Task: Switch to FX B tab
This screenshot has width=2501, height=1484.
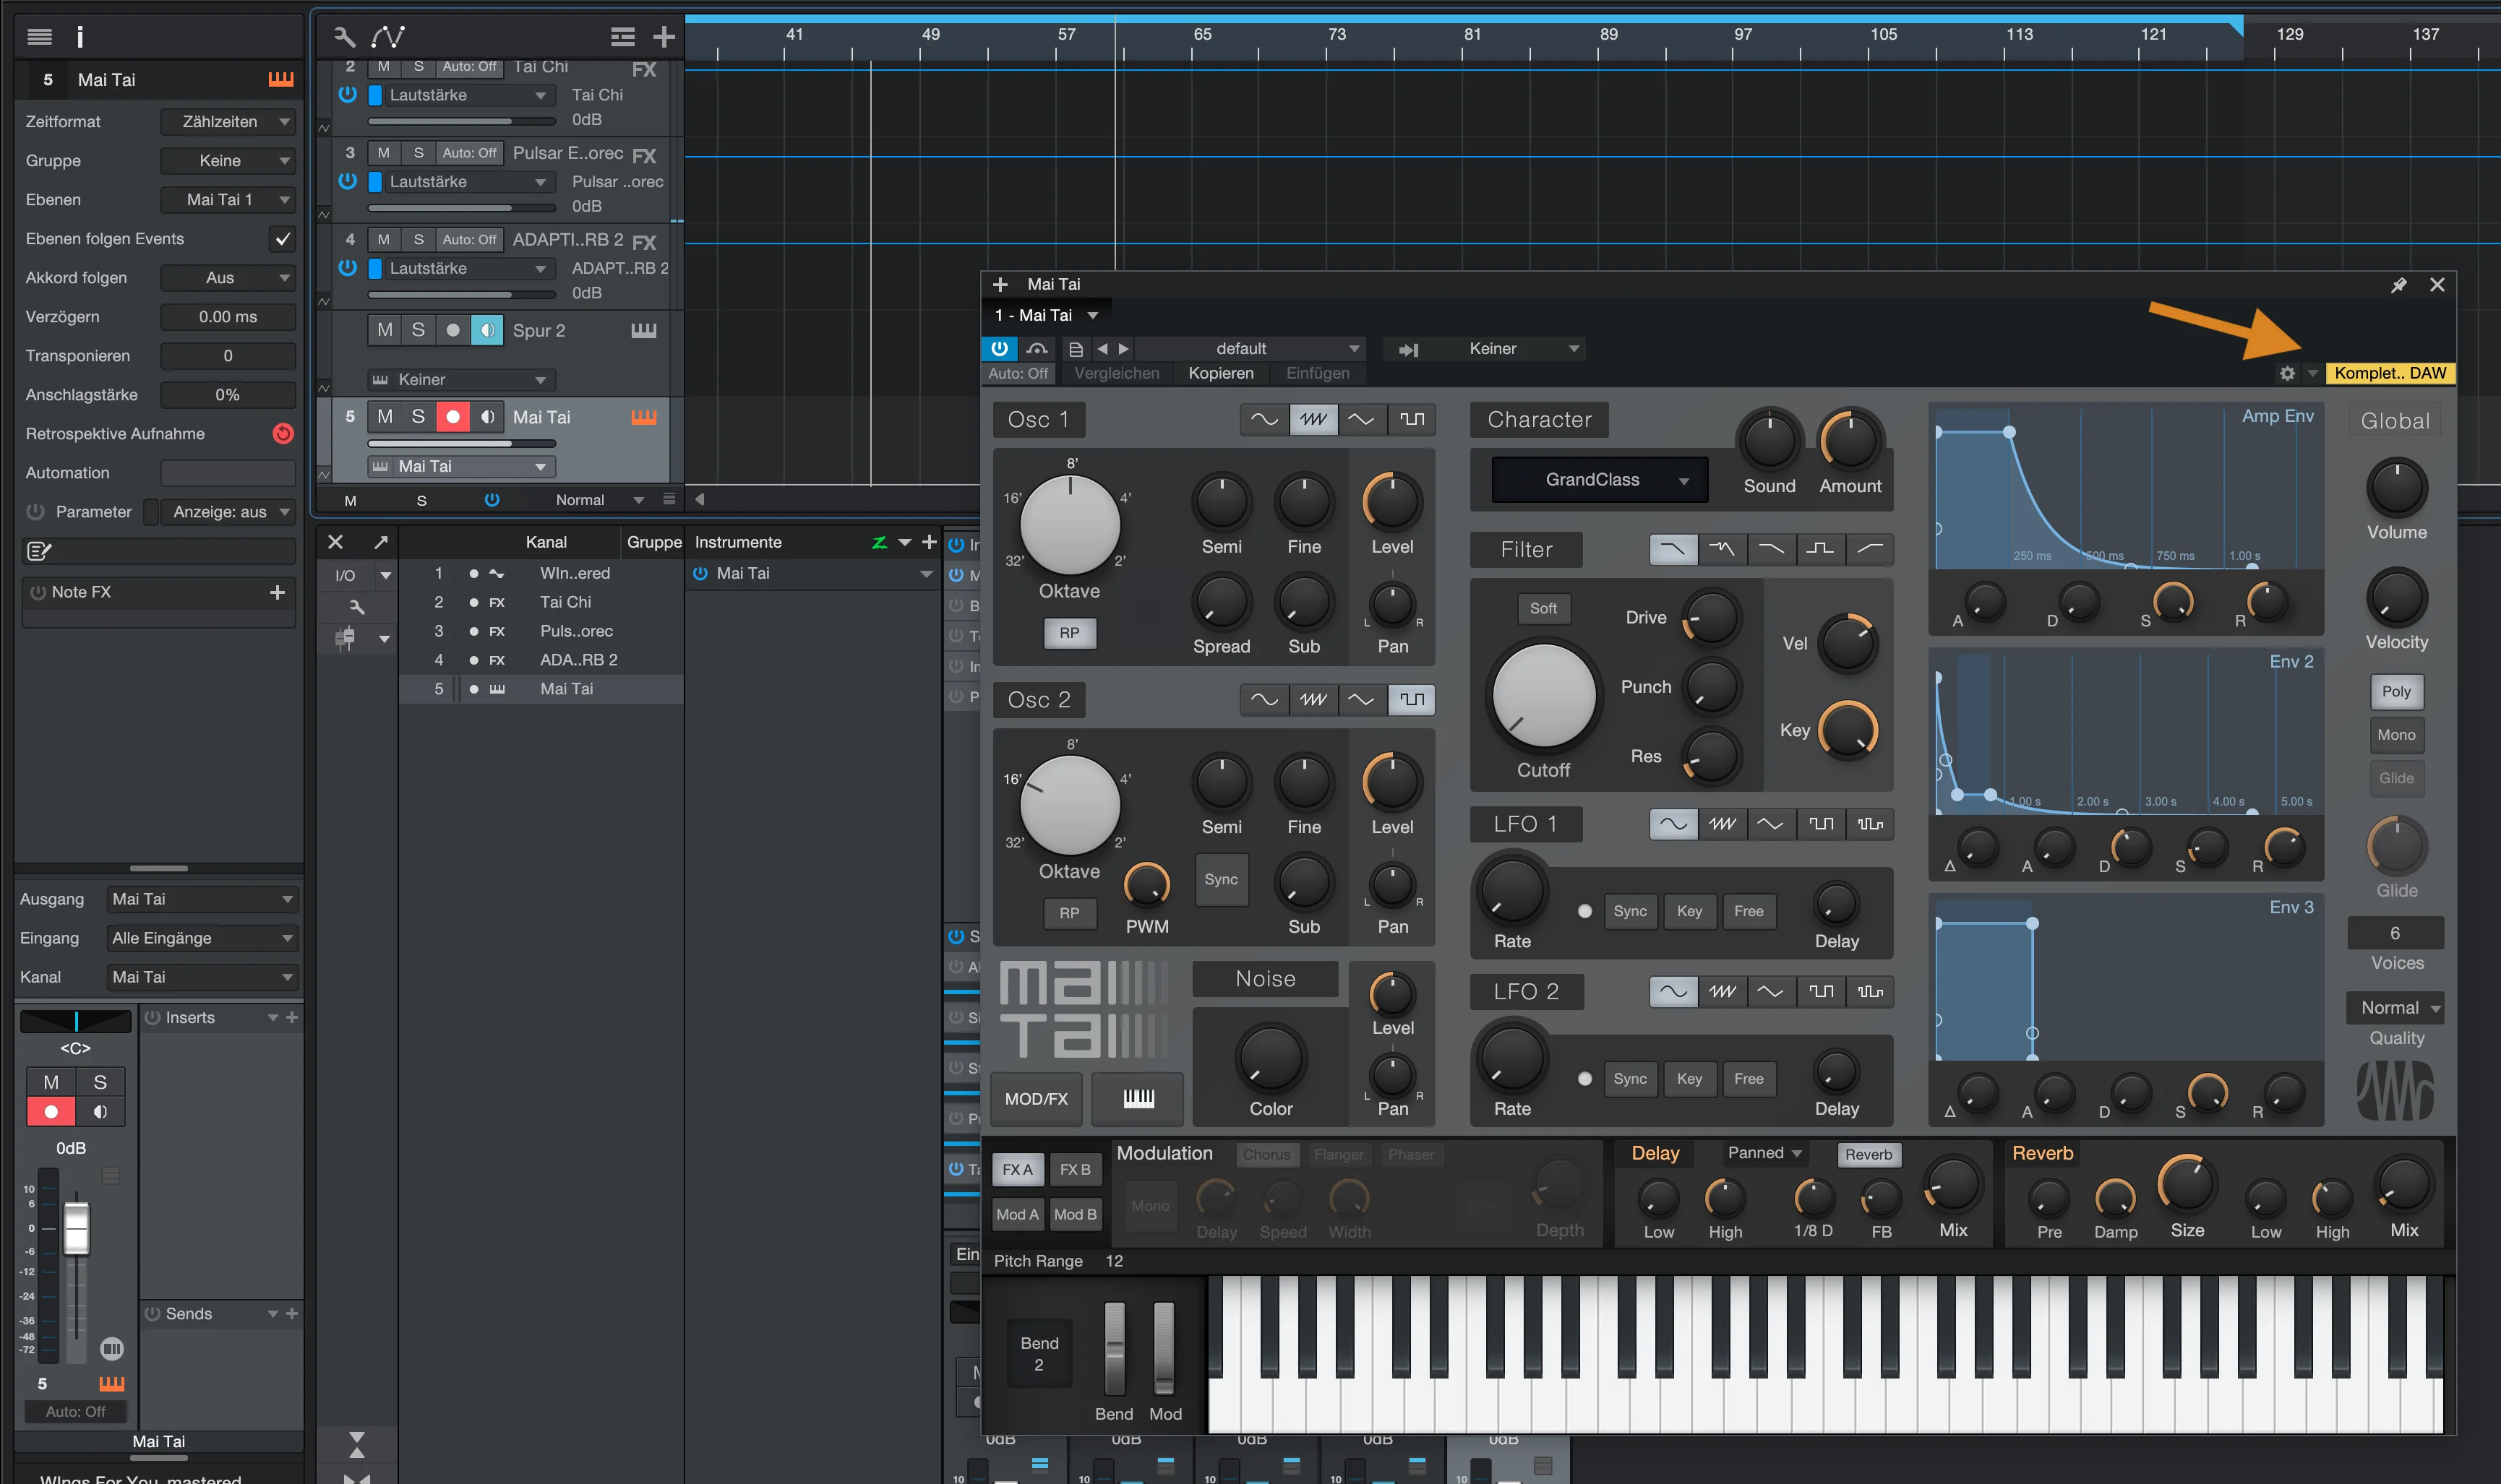Action: click(1074, 1170)
